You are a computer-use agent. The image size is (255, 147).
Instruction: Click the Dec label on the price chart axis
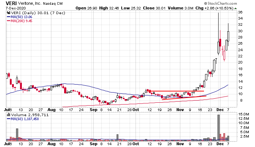pos(220,110)
